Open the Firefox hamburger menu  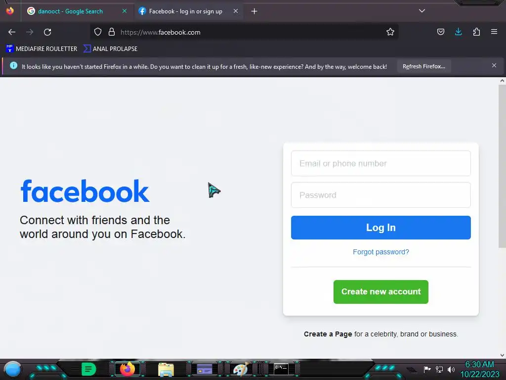pos(494,32)
